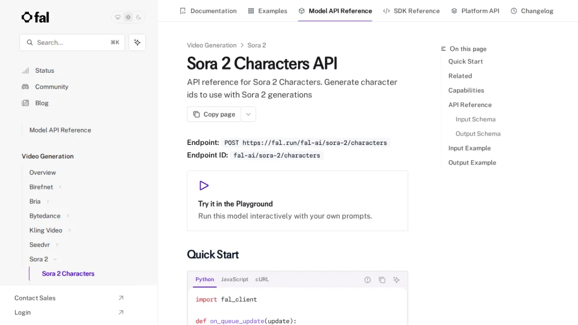Open the Login link
Screen dimensions: 578x325
tap(22, 312)
